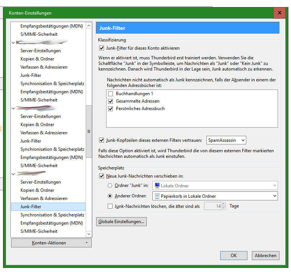
Task: Decrease days with stepper down arrow
Action: pyautogui.click(x=224, y=208)
